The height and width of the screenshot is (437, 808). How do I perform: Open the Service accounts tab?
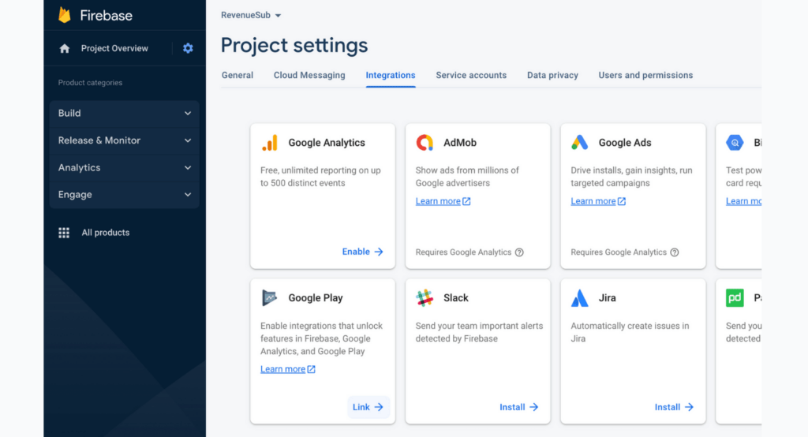471,75
